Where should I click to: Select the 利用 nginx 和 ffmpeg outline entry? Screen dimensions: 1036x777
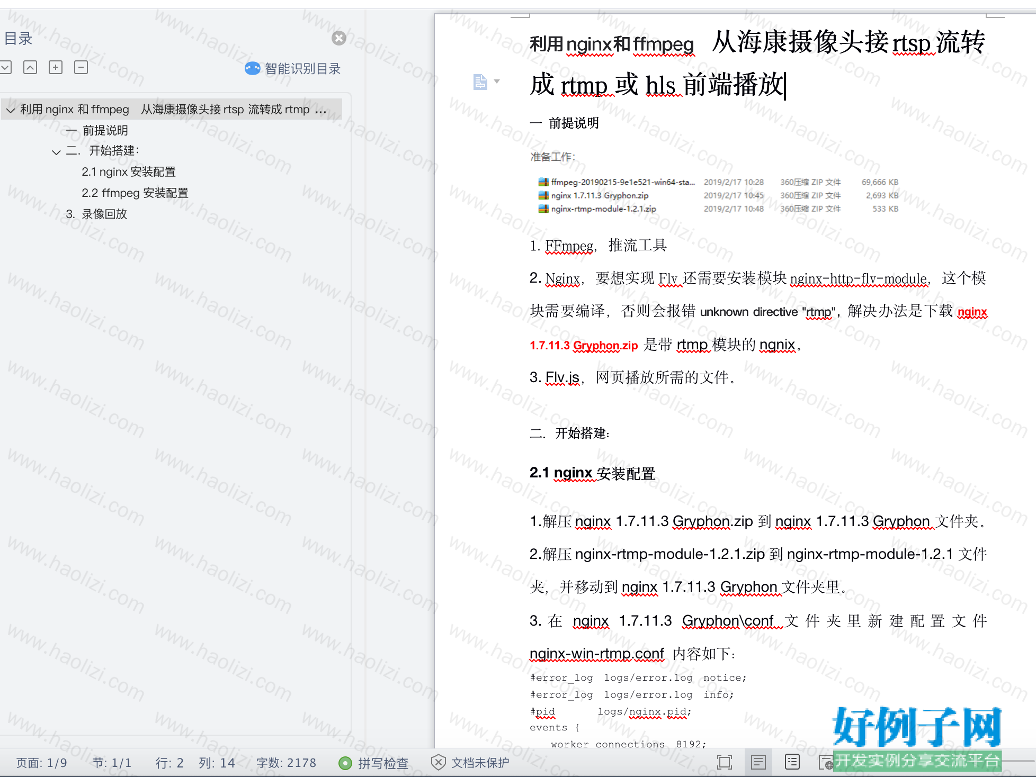173,110
